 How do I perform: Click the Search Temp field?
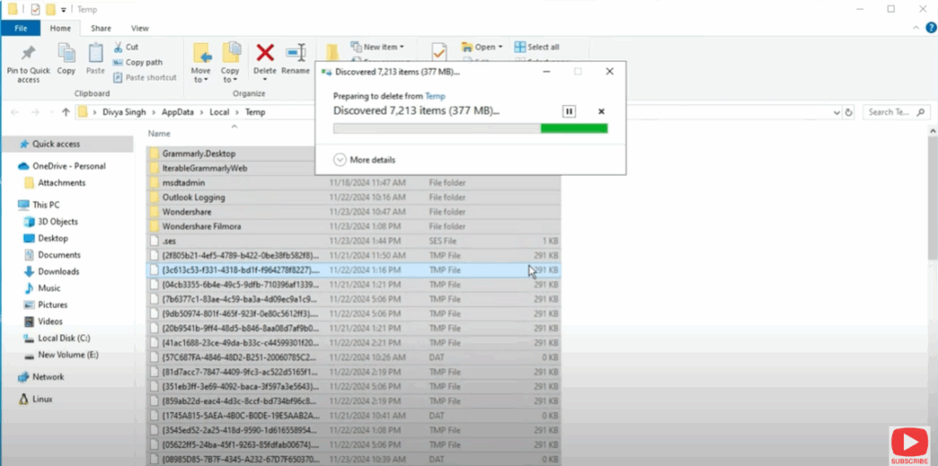pyautogui.click(x=896, y=112)
